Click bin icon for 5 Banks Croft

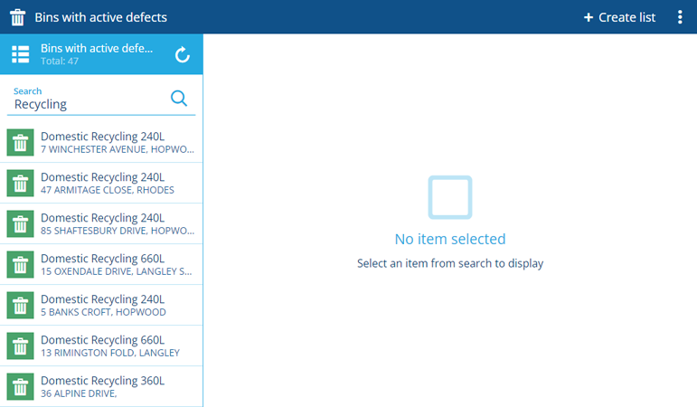coord(21,305)
